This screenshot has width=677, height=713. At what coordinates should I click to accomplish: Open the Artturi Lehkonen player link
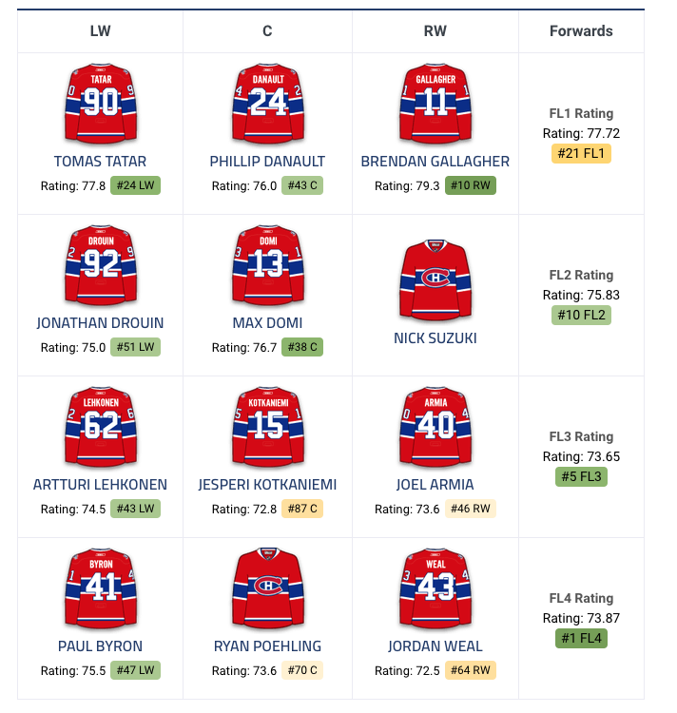(x=100, y=484)
